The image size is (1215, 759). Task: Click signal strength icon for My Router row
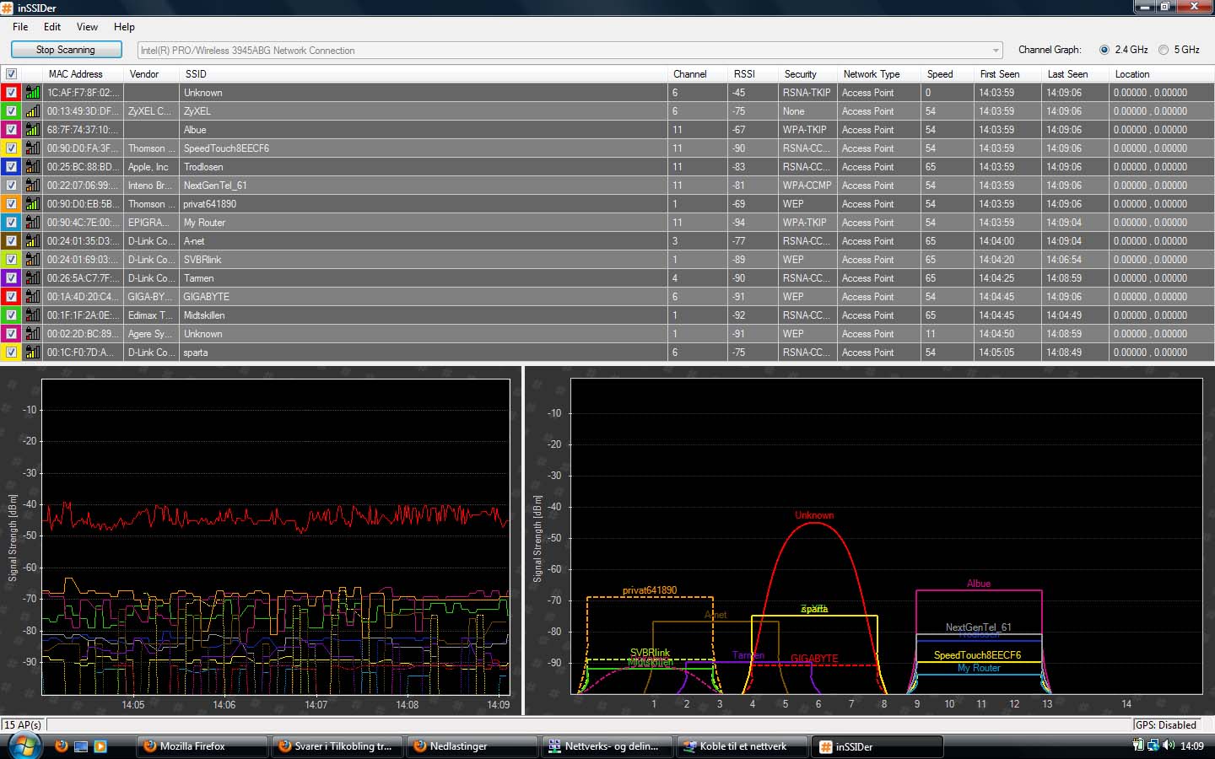pos(32,223)
